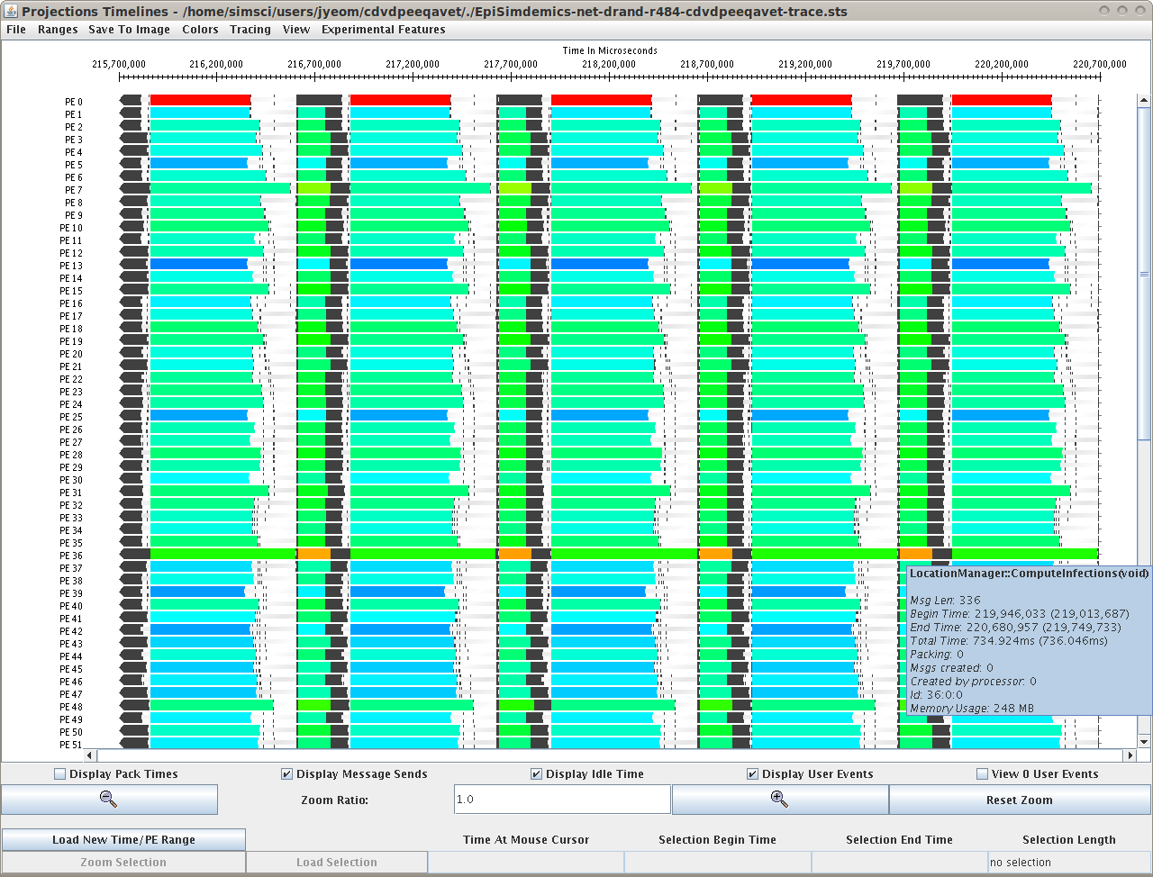The height and width of the screenshot is (877, 1153).
Task: Check View 0 User Events
Action: [983, 774]
